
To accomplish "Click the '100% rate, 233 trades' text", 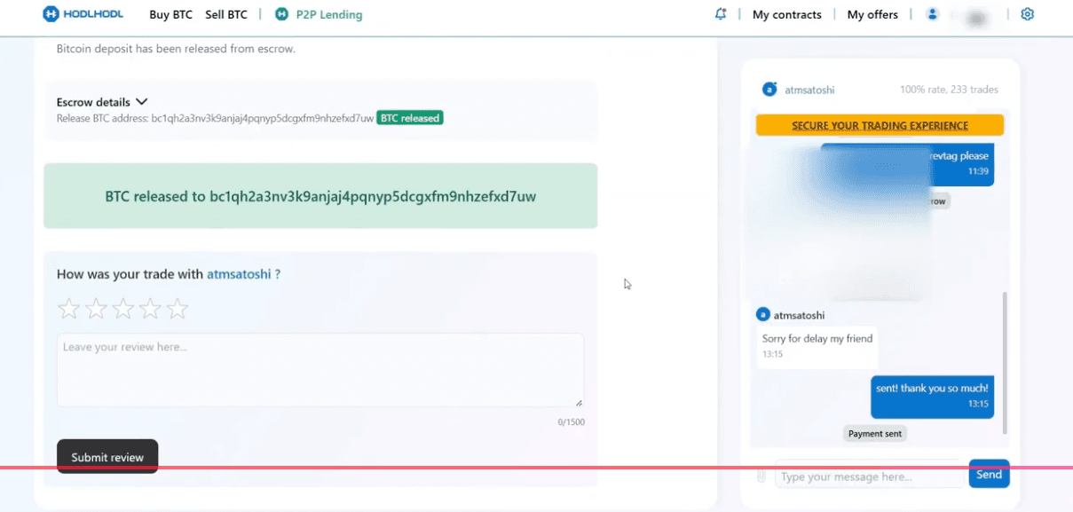I will tap(949, 90).
